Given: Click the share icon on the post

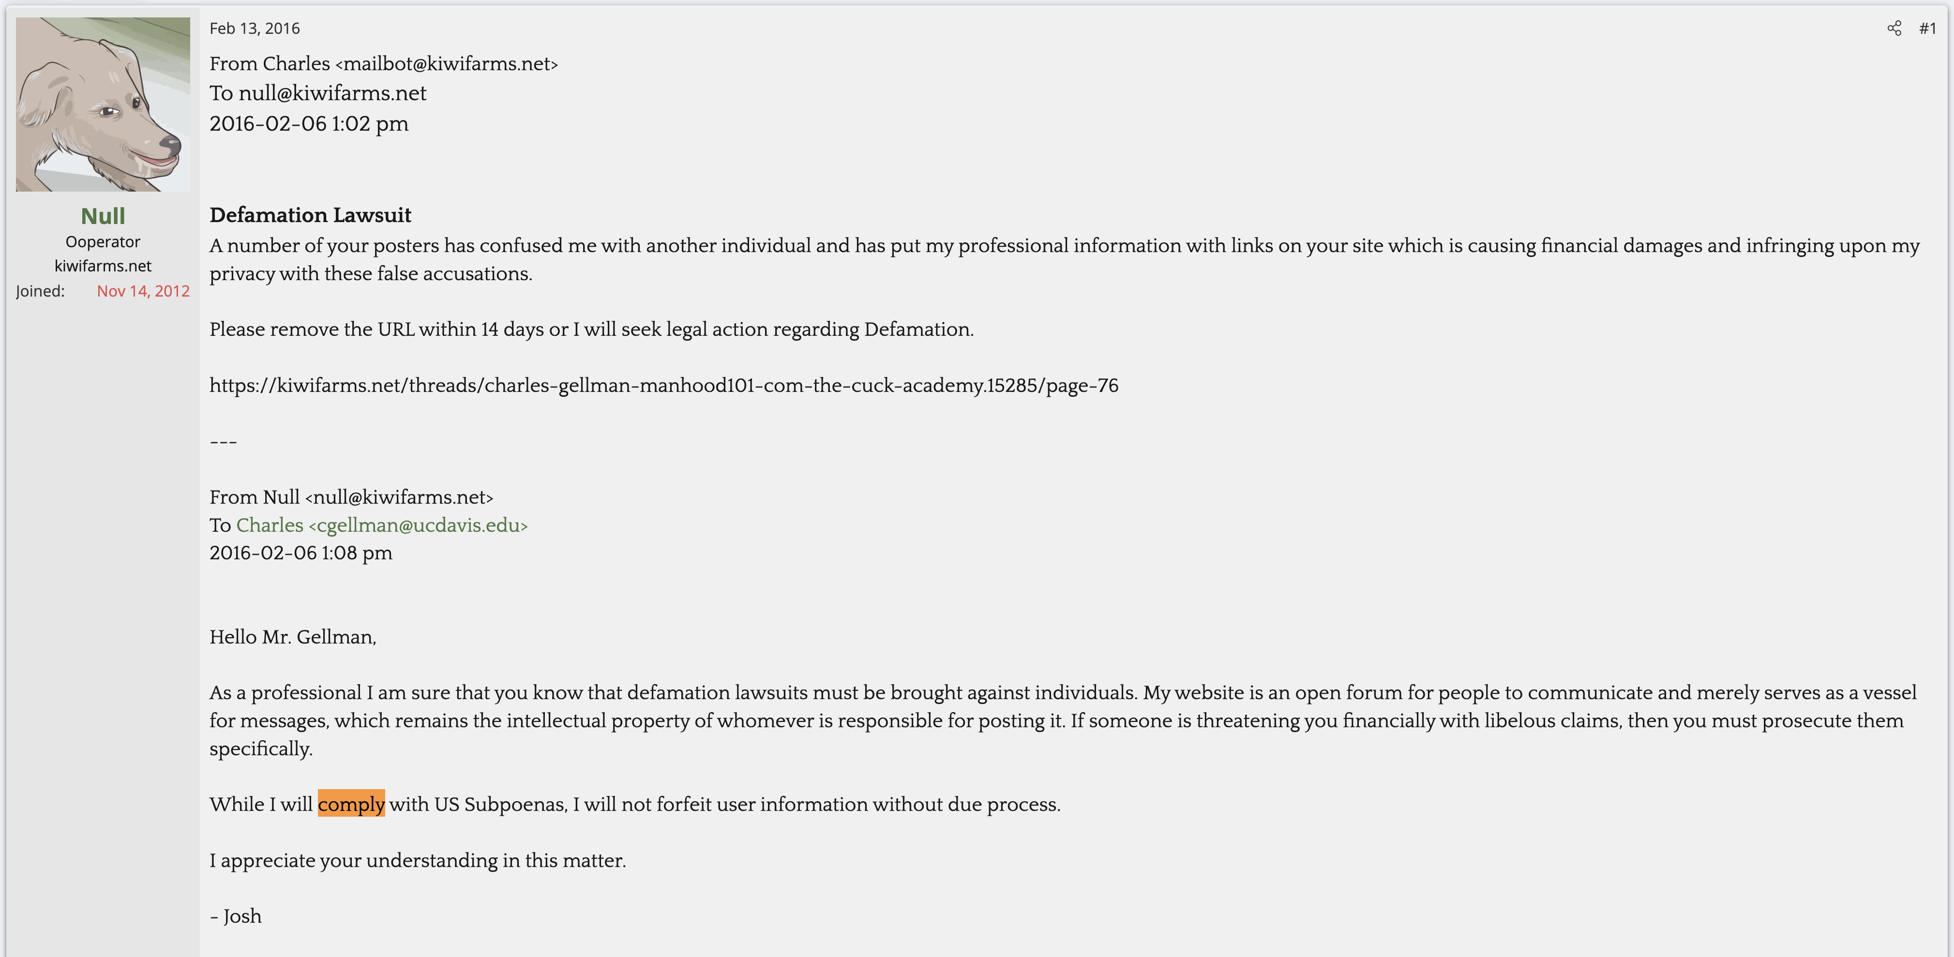Looking at the screenshot, I should (1894, 29).
